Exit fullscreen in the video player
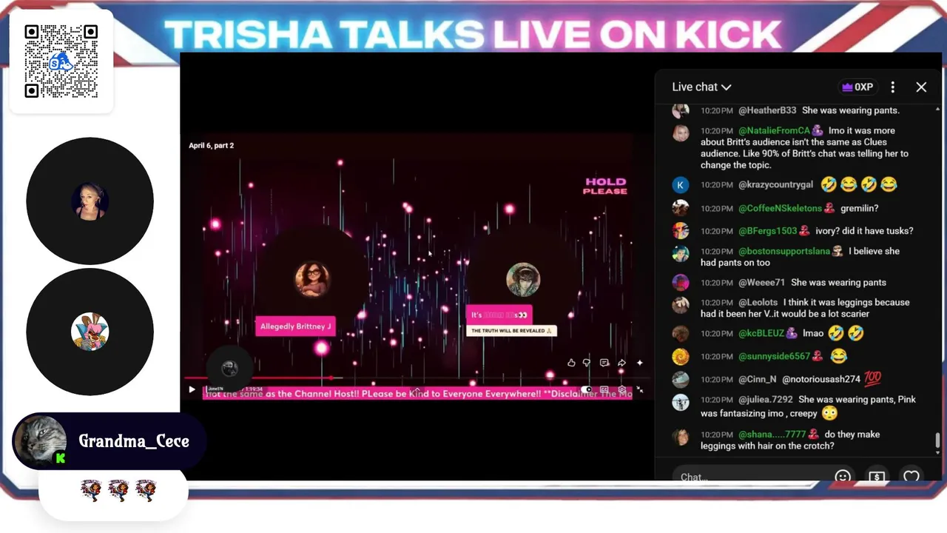Image resolution: width=947 pixels, height=533 pixels. click(x=640, y=389)
